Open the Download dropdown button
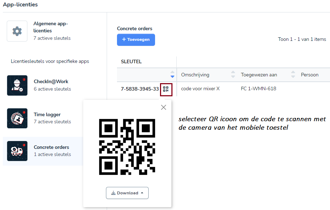Screen dimensions: 330x210 (x=127, y=193)
